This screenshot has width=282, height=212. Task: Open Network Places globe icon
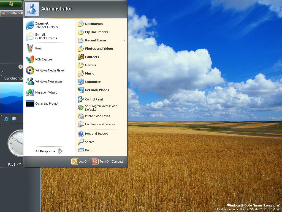pos(81,90)
